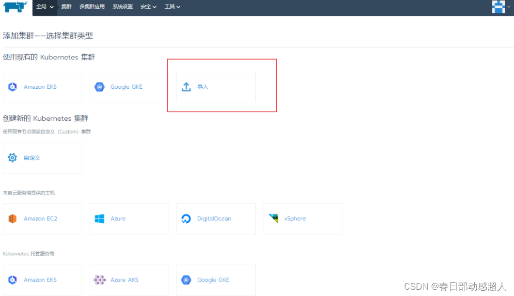514x296 pixels.
Task: Click the 自定义 gear icon
Action: [x=13, y=158]
